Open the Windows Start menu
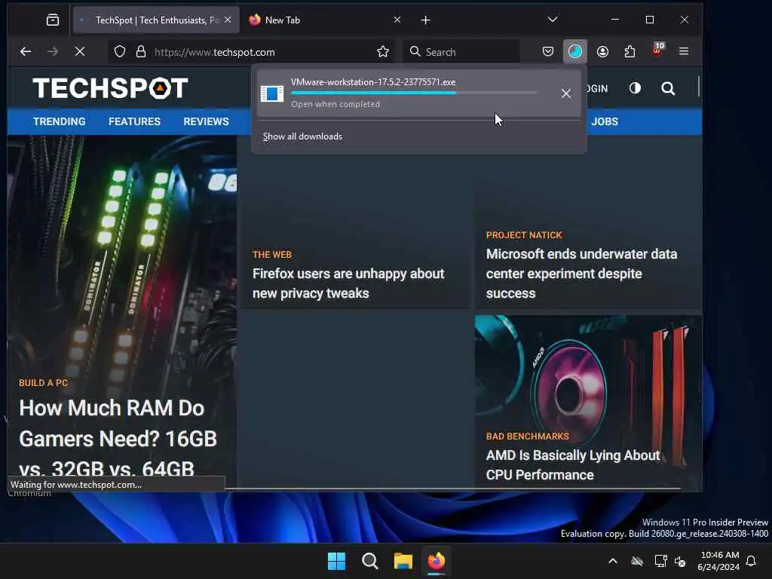Viewport: 772px width, 579px height. coord(337,561)
